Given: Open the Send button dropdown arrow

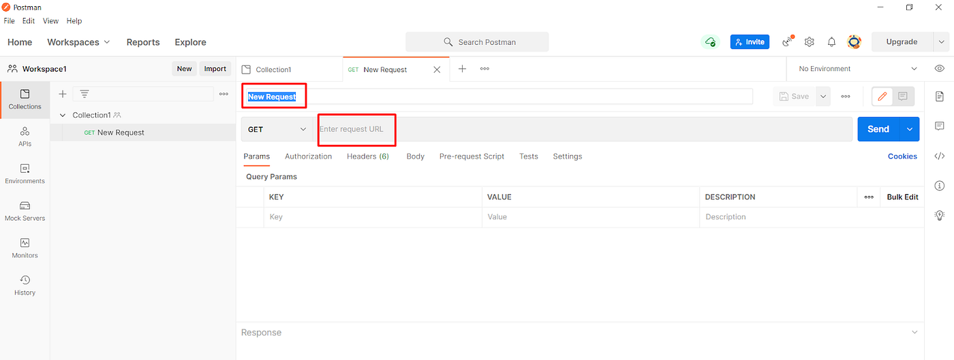Looking at the screenshot, I should click(909, 129).
